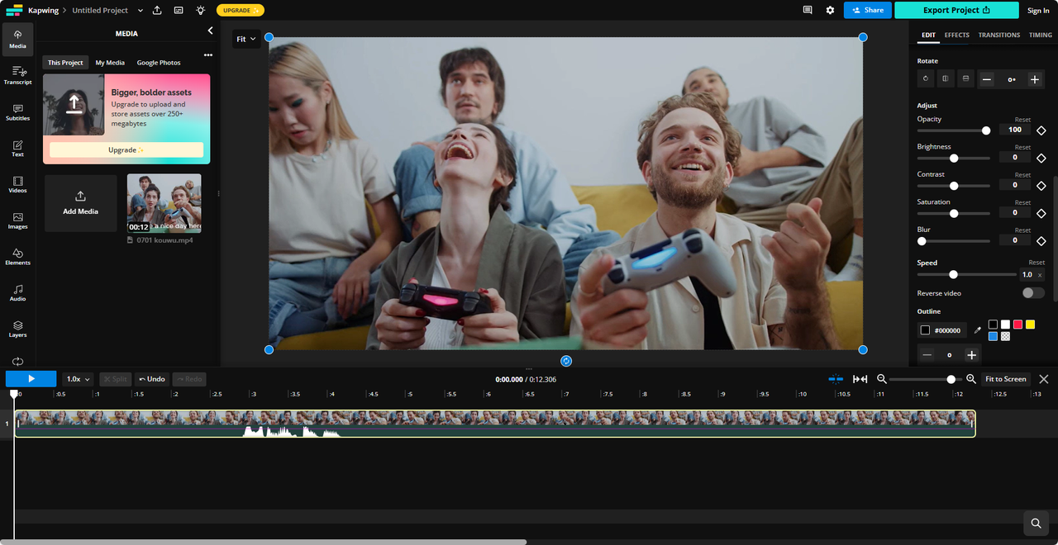Switch to My Media tab
Image resolution: width=1058 pixels, height=545 pixels.
point(110,63)
